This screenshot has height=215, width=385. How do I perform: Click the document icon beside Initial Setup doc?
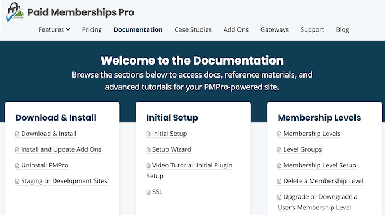point(148,134)
